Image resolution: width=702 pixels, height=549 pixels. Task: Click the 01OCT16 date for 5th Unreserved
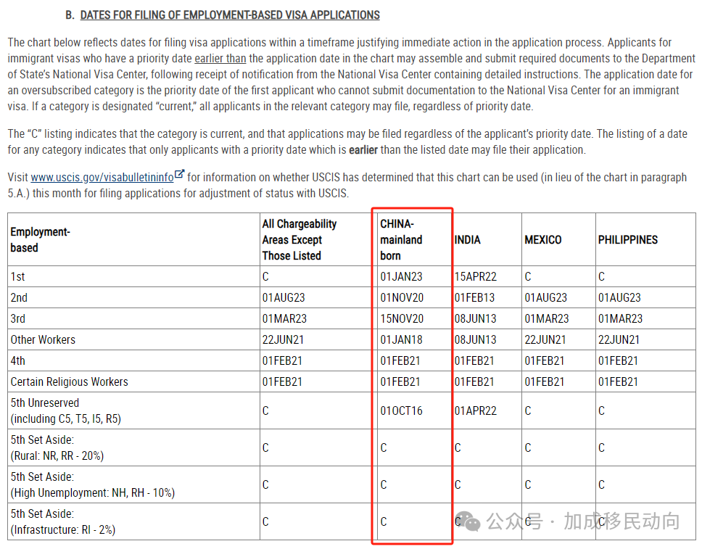coord(401,410)
